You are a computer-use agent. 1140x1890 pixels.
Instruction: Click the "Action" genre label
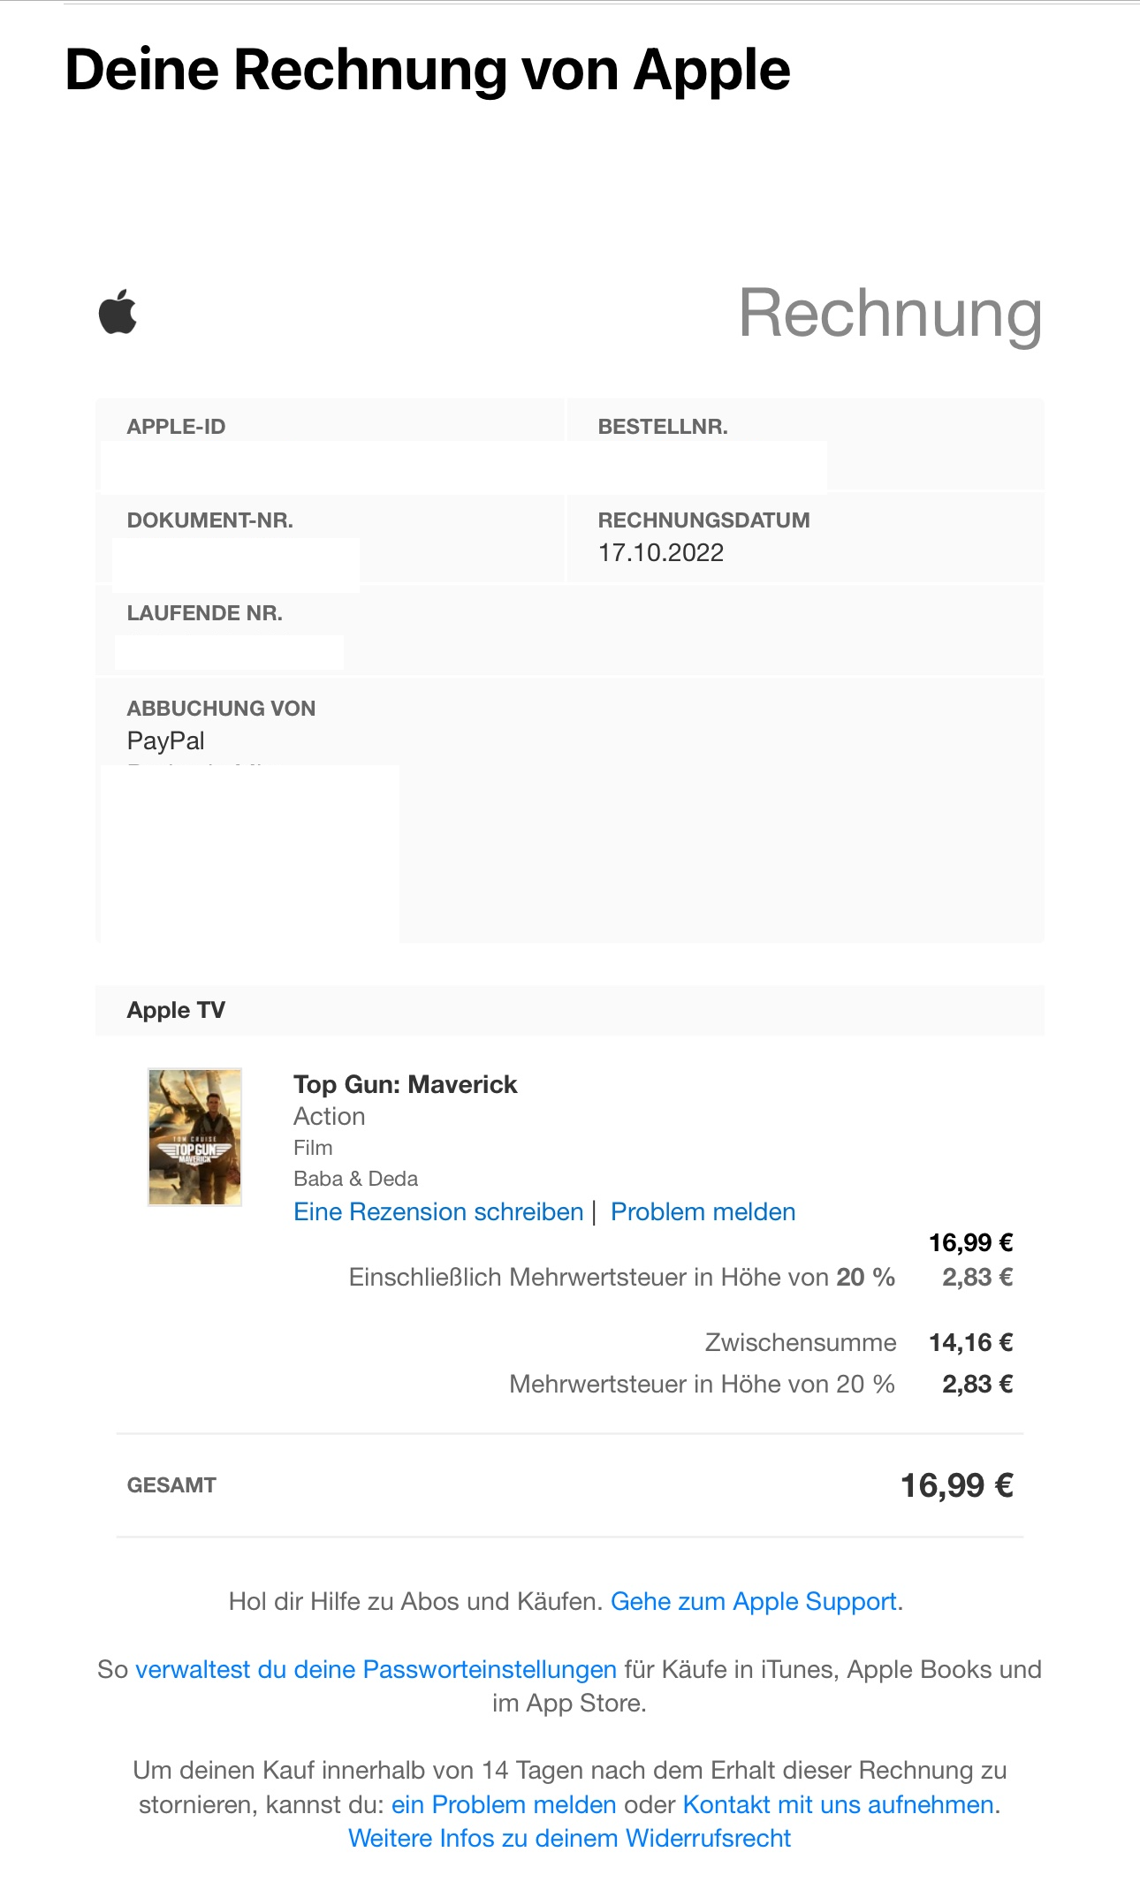click(329, 1116)
